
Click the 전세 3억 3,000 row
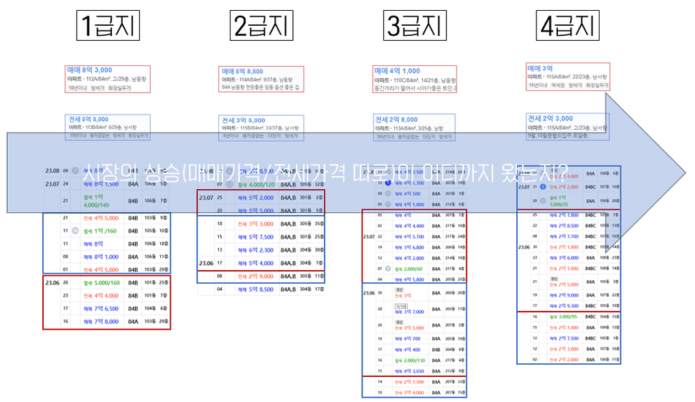click(261, 224)
